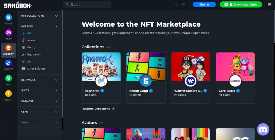Open the shopping cart
This screenshot has height=140, width=275.
point(269,5)
